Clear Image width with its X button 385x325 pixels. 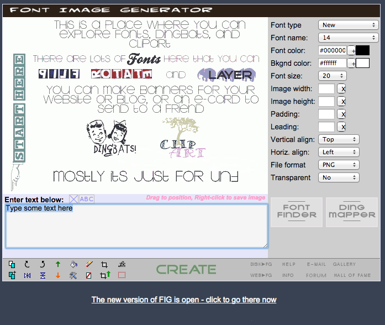(x=342, y=88)
